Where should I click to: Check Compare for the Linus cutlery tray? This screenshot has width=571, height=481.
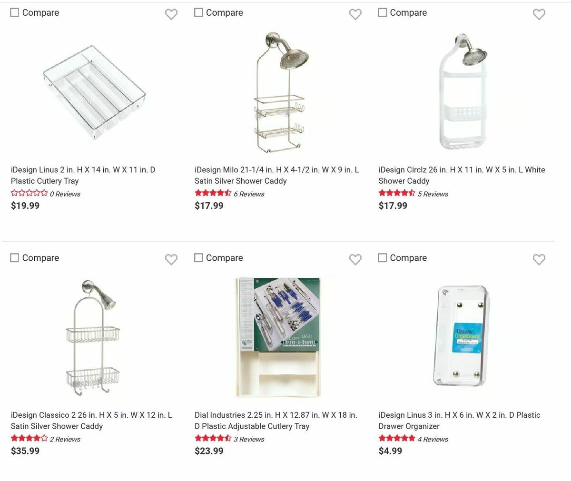click(14, 12)
